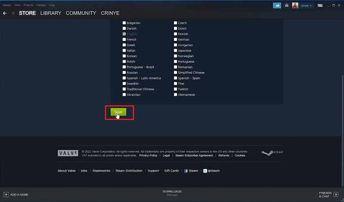Check the Japanese language box
344x202 pixels.
point(176,50)
